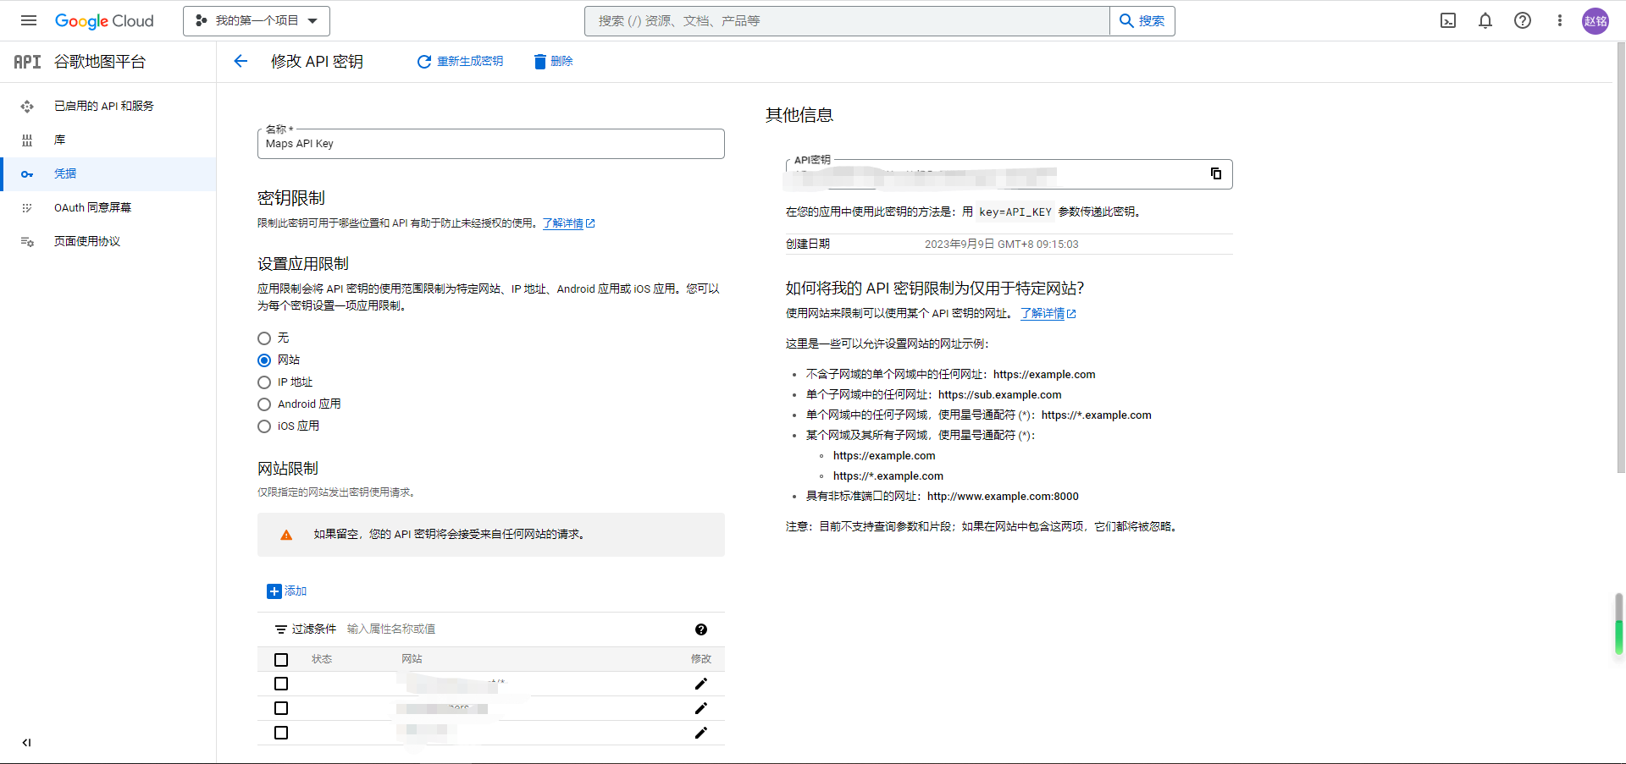Open the hamburger navigation menu
This screenshot has height=764, width=1626.
point(29,20)
